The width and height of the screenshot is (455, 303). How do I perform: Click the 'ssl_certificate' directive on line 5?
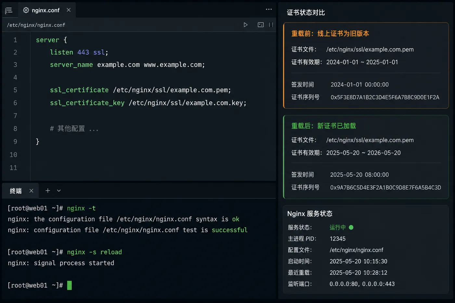point(79,90)
